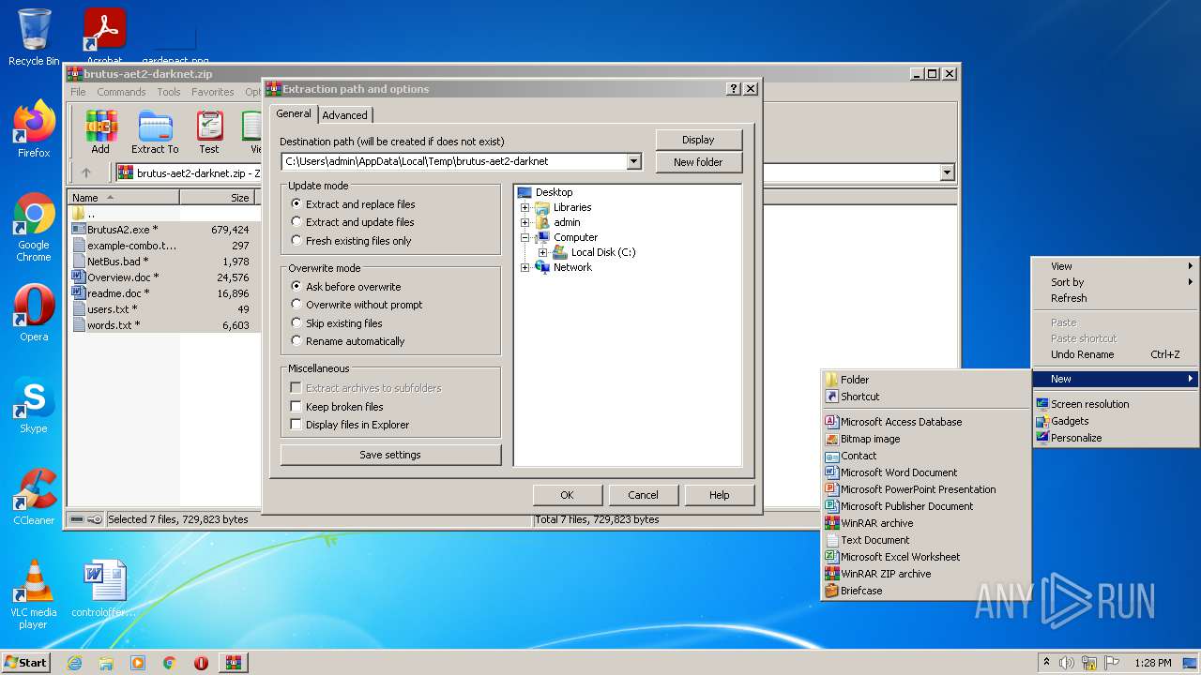Screen dimensions: 1201x675
Task: Click the Windows Explorer taskbar icon
Action: pos(106,663)
